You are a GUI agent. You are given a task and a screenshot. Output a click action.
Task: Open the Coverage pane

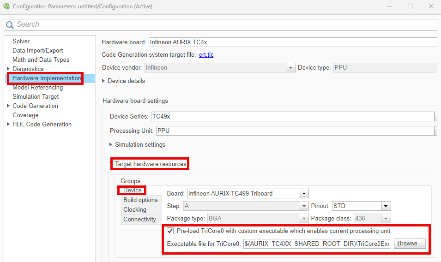coord(25,115)
